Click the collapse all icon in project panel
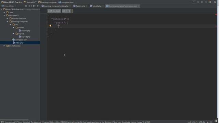 pyautogui.click(x=29, y=6)
